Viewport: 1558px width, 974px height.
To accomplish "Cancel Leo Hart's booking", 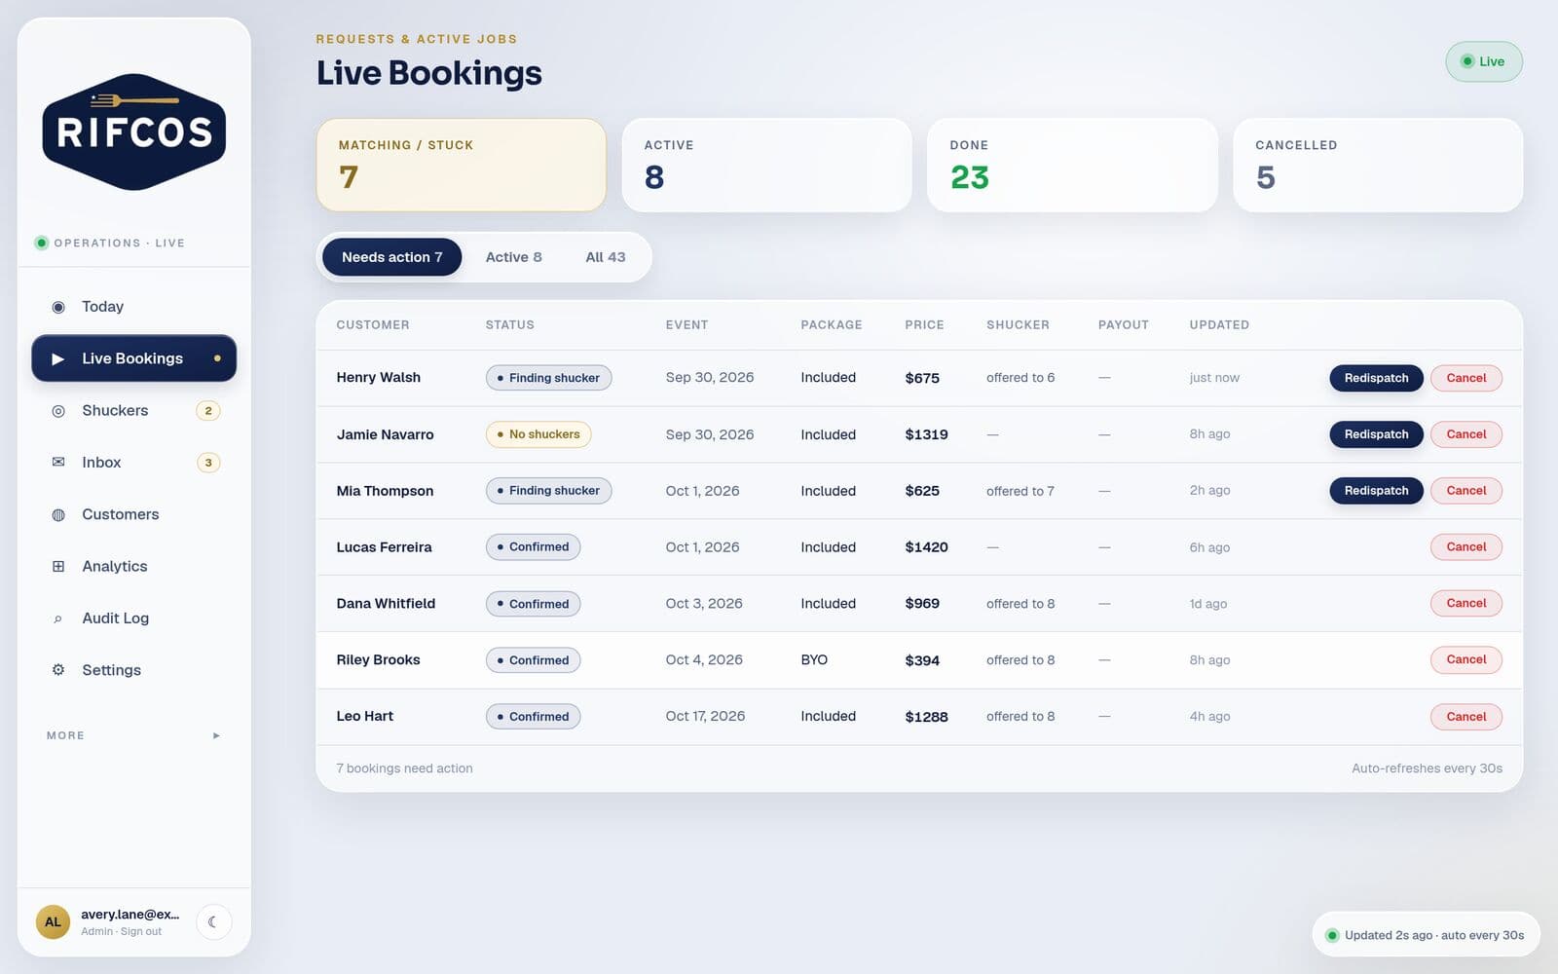I will pos(1465,717).
